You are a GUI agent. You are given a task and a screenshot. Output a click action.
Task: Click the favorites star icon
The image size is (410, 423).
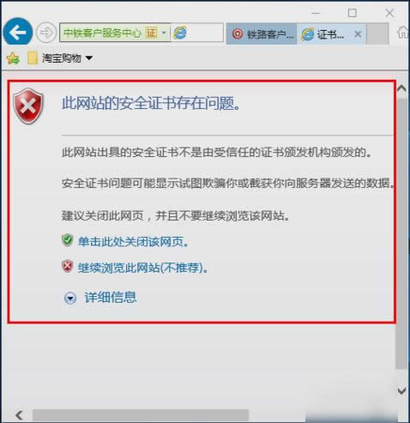[x=13, y=58]
